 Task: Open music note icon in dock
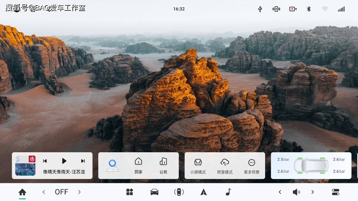pyautogui.click(x=228, y=192)
